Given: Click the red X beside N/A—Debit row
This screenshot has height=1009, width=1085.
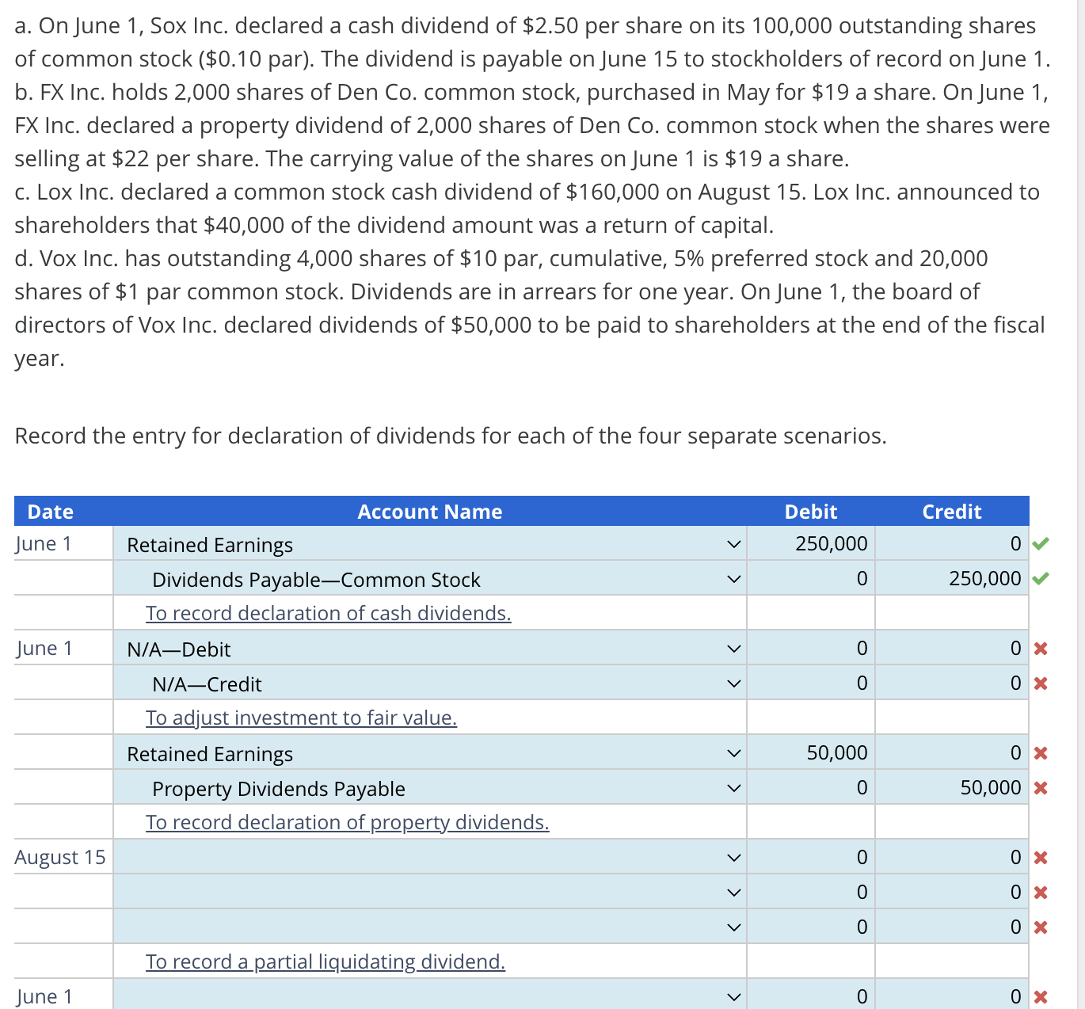Looking at the screenshot, I should (1040, 648).
